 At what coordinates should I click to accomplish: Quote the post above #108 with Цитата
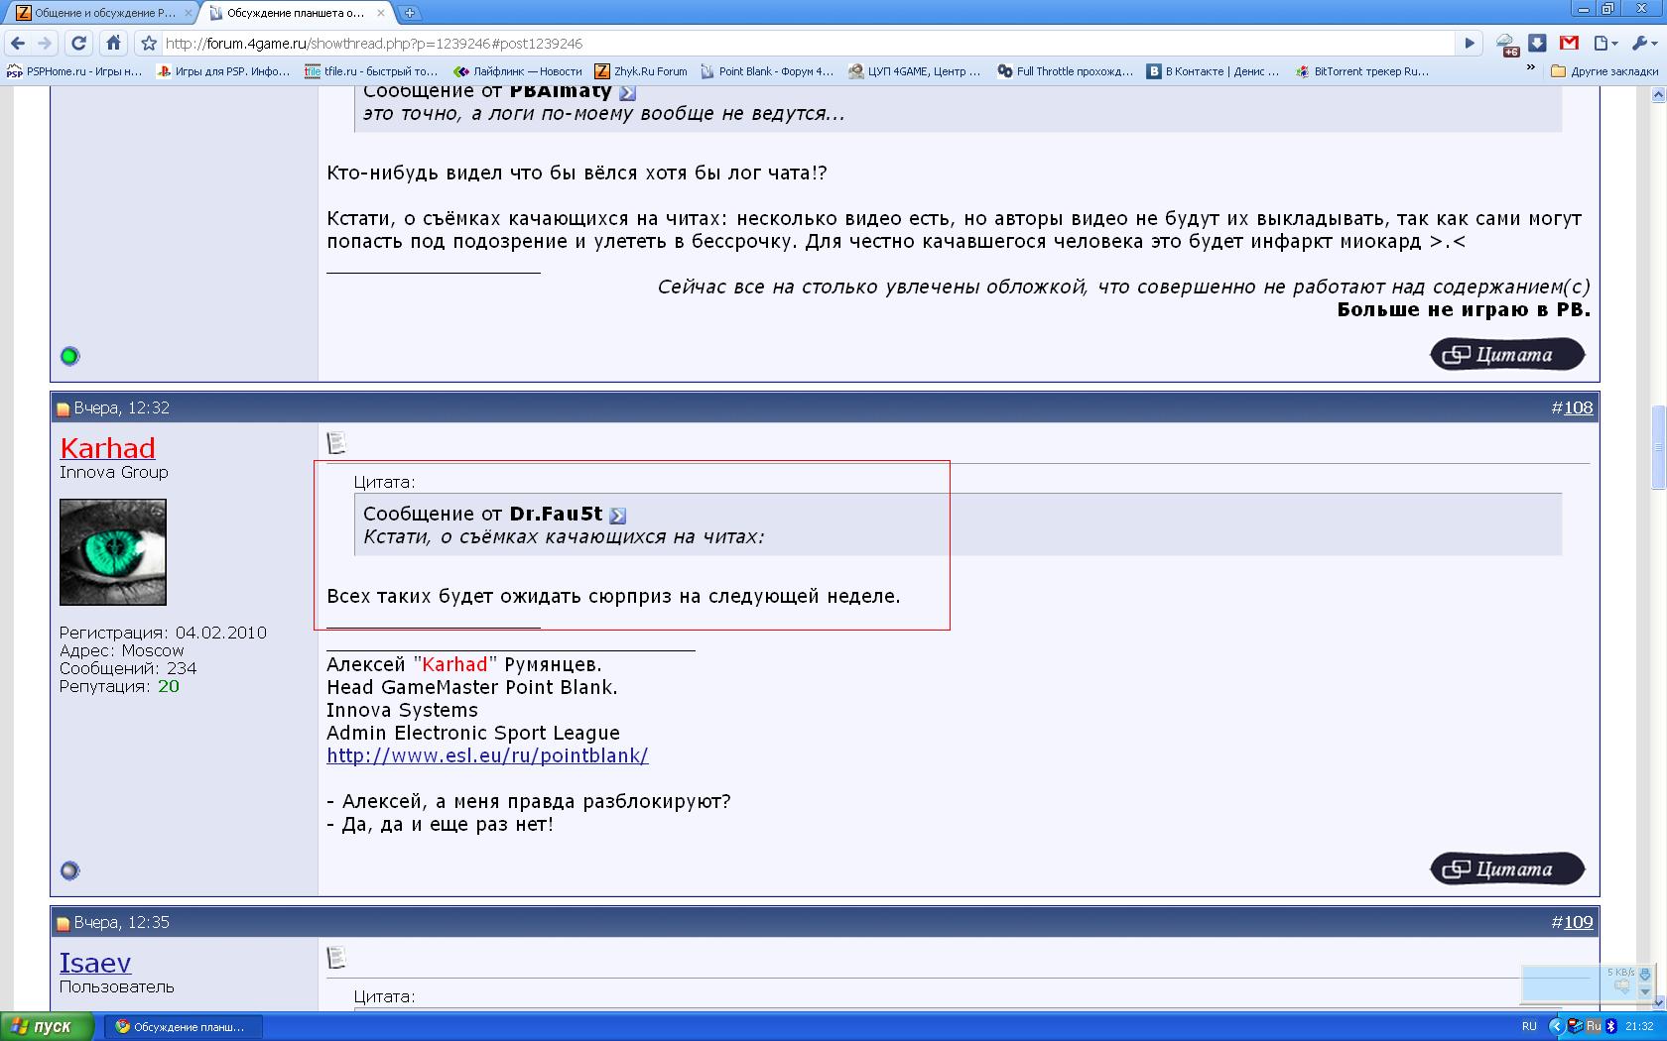[x=1507, y=354]
